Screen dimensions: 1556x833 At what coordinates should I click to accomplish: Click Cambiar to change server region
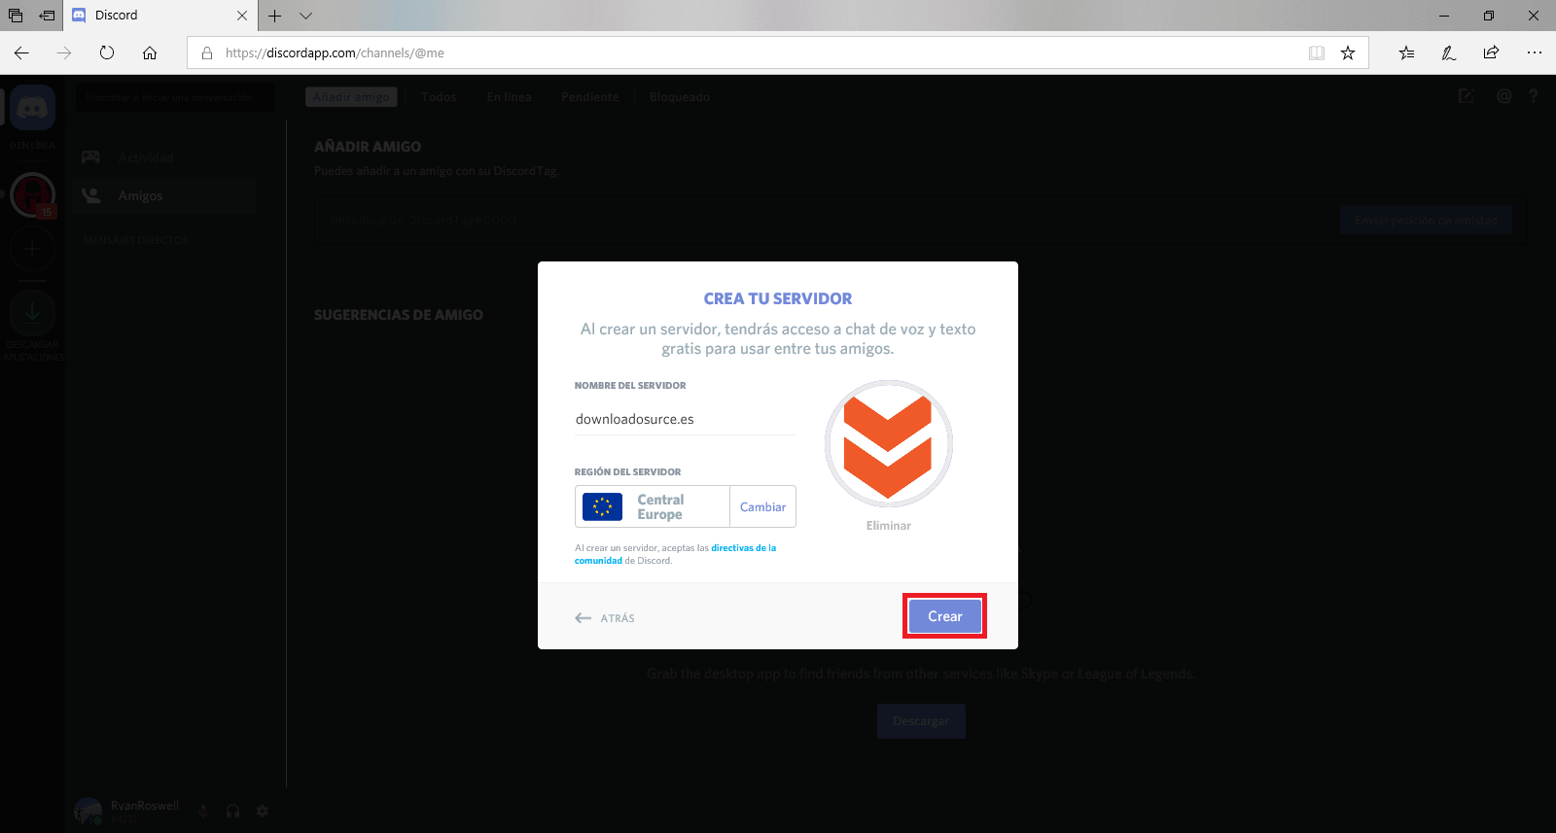(x=762, y=506)
